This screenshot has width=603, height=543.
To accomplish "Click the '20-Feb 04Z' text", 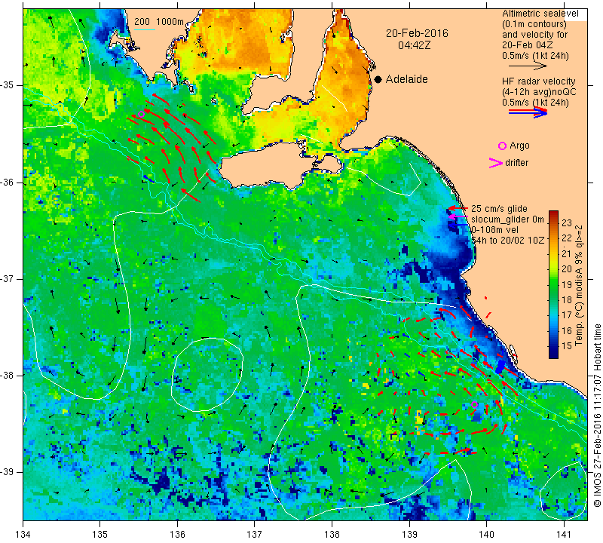I will coord(527,45).
